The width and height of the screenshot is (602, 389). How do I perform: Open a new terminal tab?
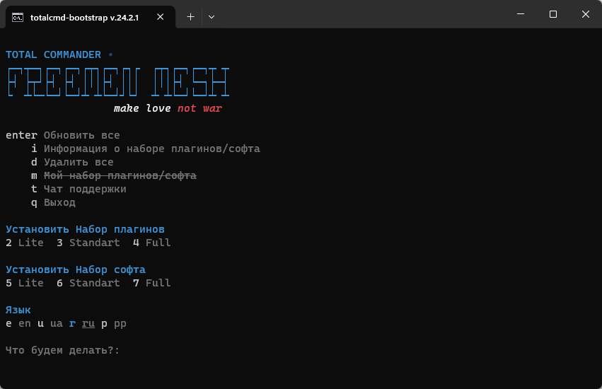coord(190,16)
